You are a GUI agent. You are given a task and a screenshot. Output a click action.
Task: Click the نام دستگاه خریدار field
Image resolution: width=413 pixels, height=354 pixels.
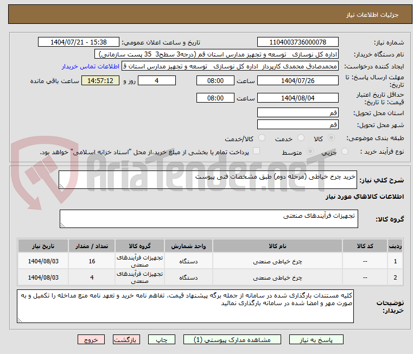pyautogui.click(x=216, y=54)
